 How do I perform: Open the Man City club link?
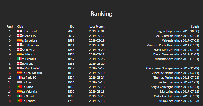30,36
